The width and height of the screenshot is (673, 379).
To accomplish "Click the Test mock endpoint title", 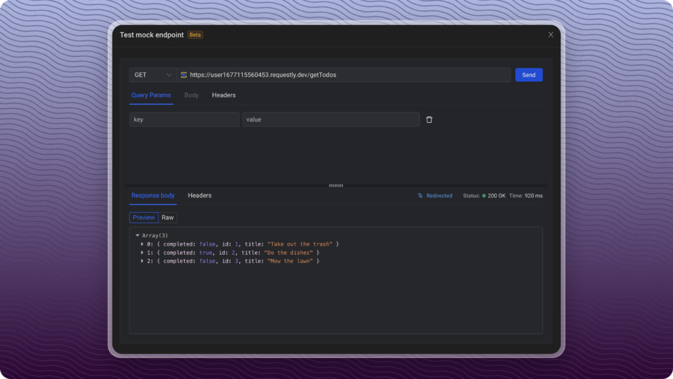I will coord(152,35).
